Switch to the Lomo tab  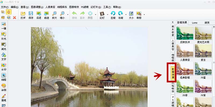[x=195, y=23]
